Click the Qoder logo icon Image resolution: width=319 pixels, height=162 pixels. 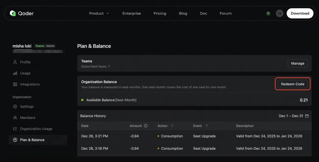click(13, 13)
